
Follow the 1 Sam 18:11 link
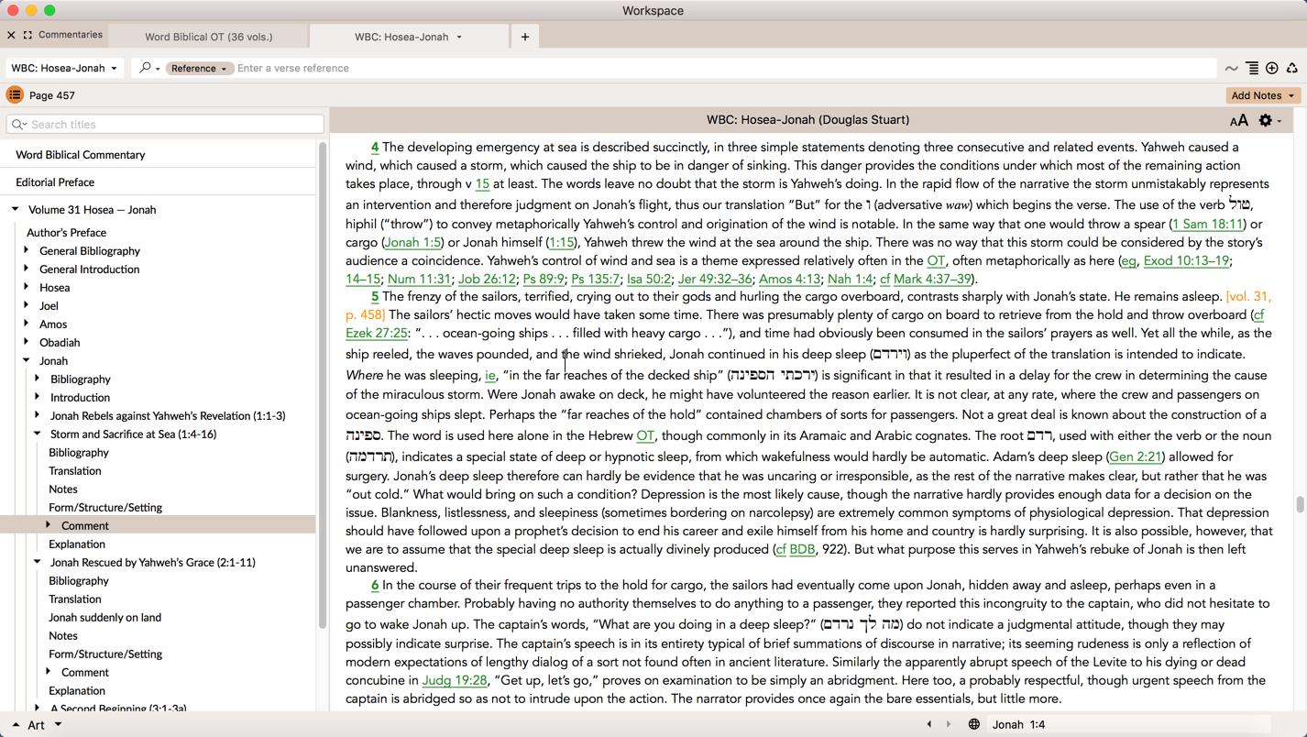click(x=1208, y=224)
